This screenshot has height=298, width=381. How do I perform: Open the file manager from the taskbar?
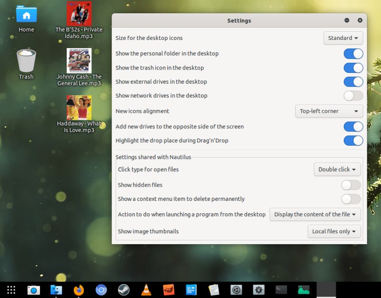(56, 289)
